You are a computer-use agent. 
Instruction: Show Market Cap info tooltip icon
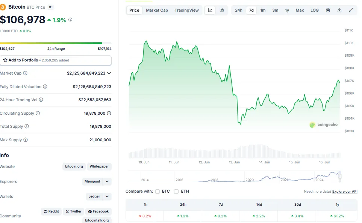25,73
